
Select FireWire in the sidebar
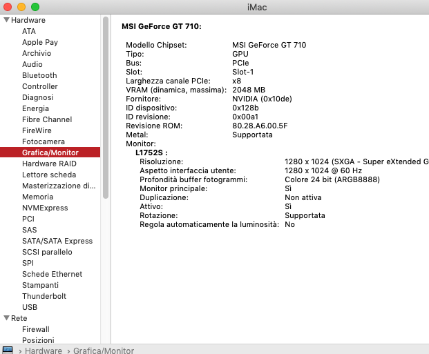click(37, 130)
